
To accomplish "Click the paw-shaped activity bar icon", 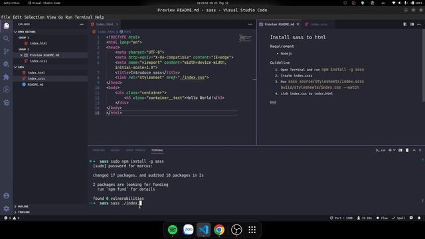I will coord(6,102).
